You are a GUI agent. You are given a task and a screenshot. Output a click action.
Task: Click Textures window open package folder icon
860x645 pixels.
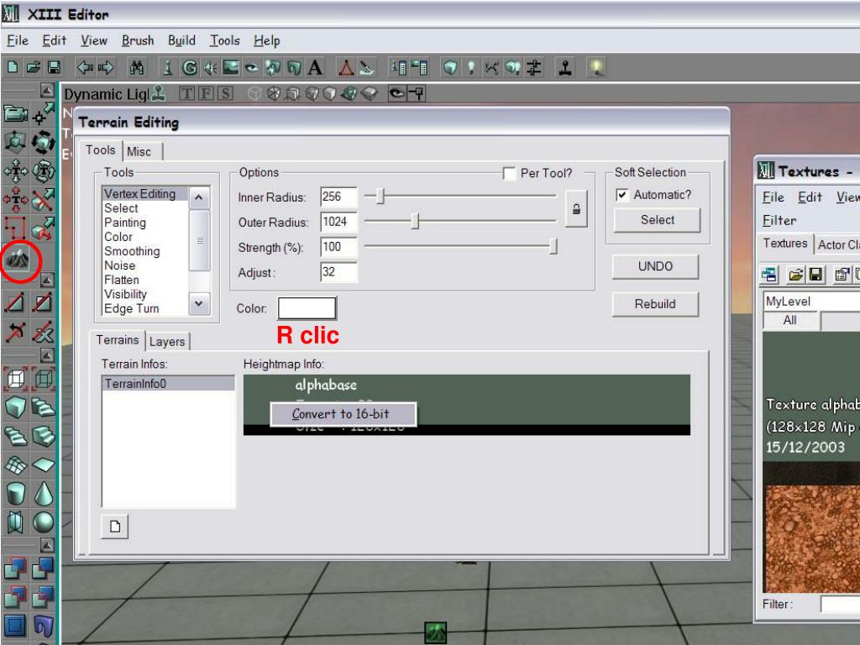point(794,275)
